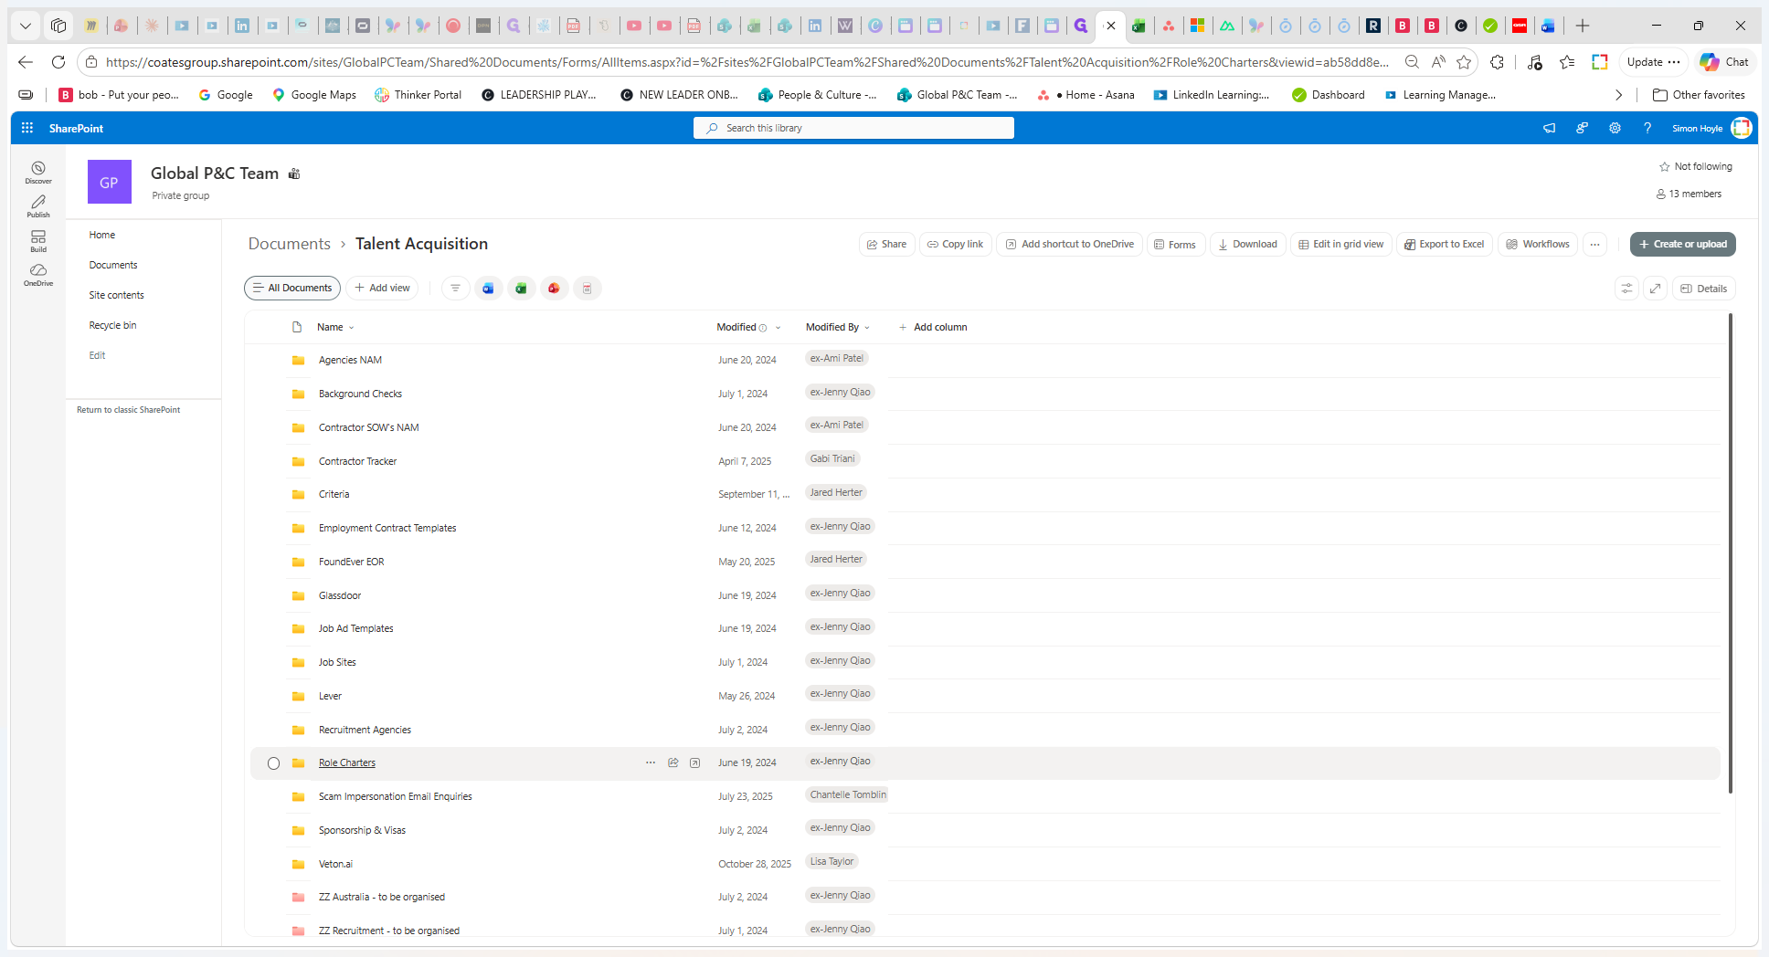Open the view options switcher icon
The width and height of the screenshot is (1769, 957).
tap(1626, 289)
